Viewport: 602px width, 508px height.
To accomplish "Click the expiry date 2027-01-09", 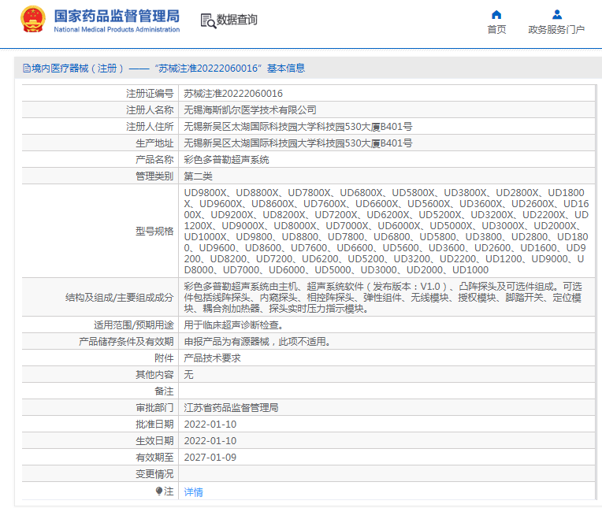I will 210,458.
